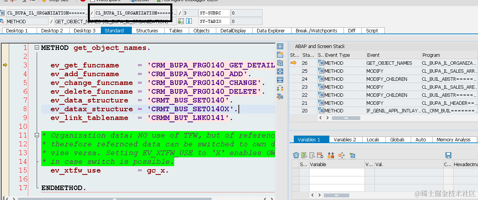478x200 pixels.
Task: Close the source code tool panel
Action: coord(280,46)
